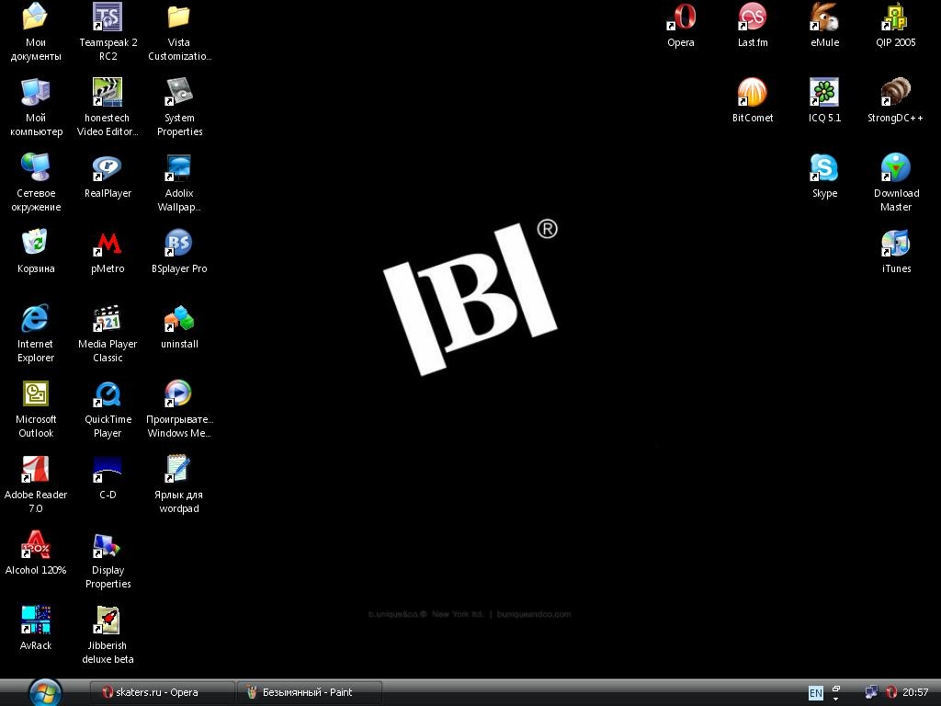Viewport: 941px width, 706px height.
Task: Open the EN language indicator
Action: 815,693
